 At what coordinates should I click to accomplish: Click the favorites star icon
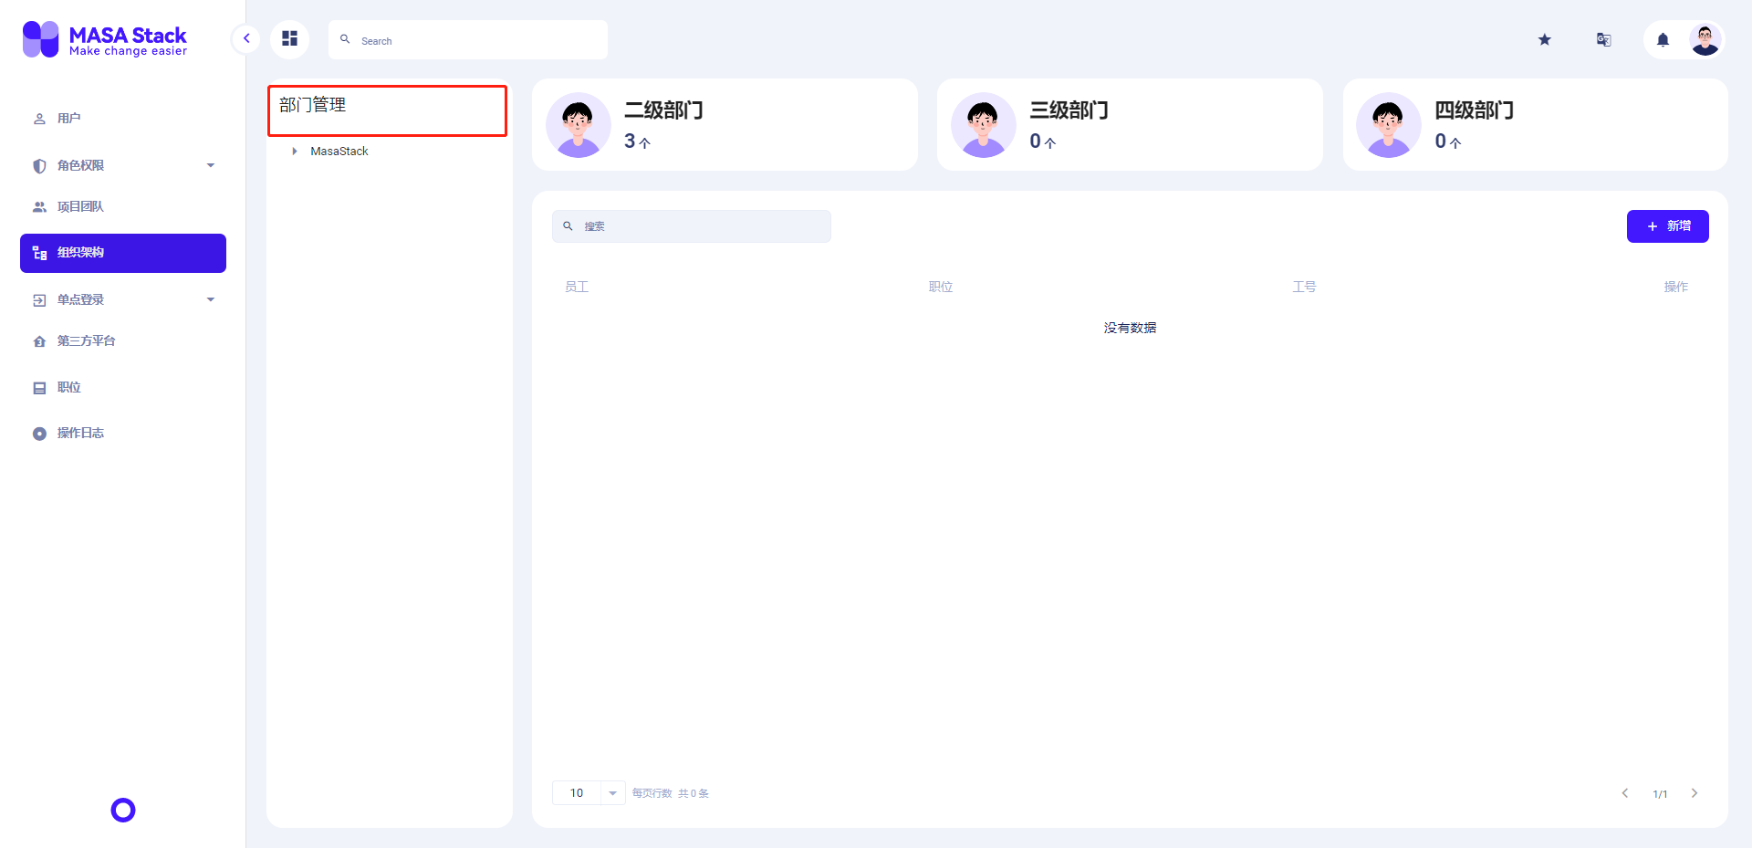point(1544,39)
